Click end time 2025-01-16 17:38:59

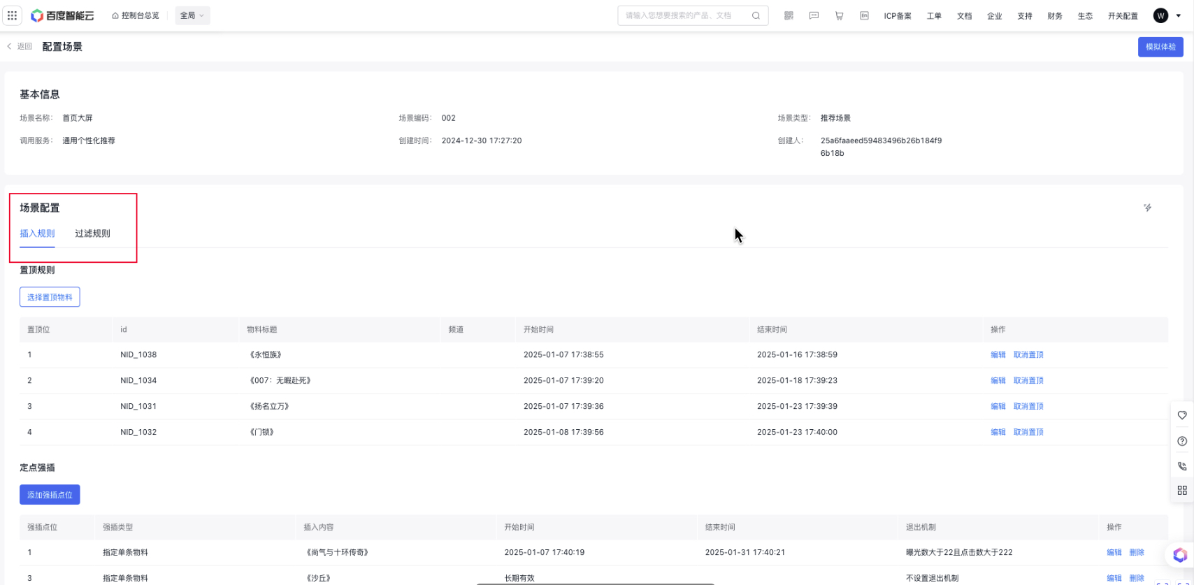point(797,354)
